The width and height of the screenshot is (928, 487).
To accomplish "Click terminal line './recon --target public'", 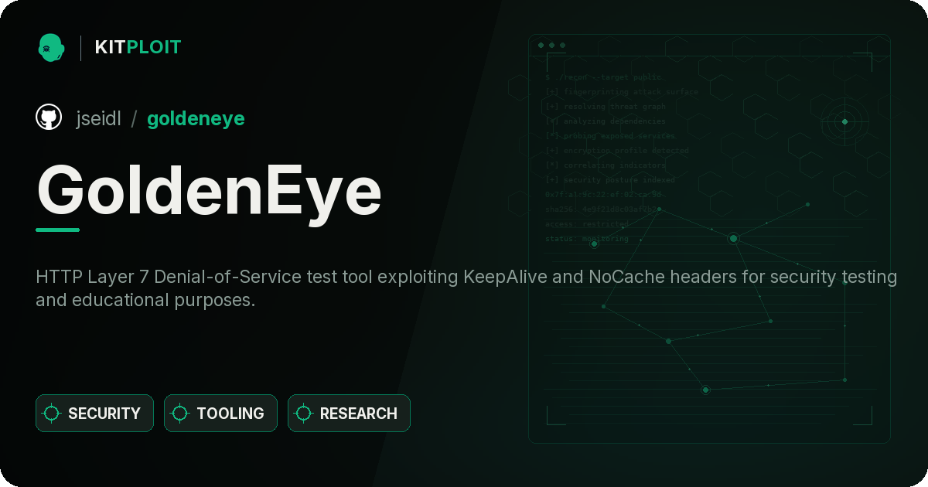I will pos(604,77).
